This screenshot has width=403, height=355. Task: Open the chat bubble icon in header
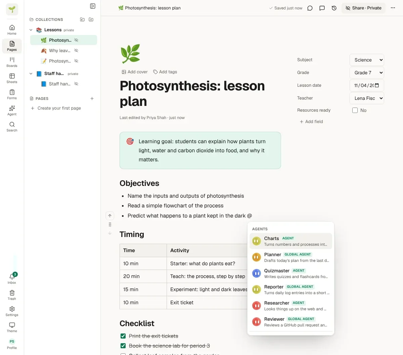pyautogui.click(x=310, y=8)
